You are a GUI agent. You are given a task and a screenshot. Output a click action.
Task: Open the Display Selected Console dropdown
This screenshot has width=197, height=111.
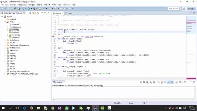tap(183, 82)
